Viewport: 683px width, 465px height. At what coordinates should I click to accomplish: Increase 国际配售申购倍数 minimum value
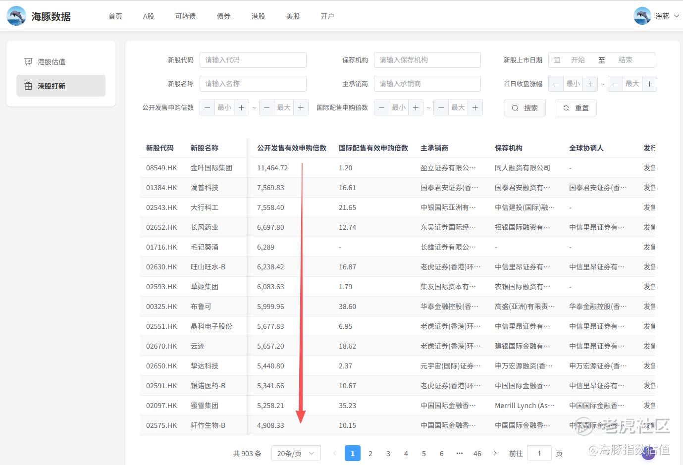[416, 107]
